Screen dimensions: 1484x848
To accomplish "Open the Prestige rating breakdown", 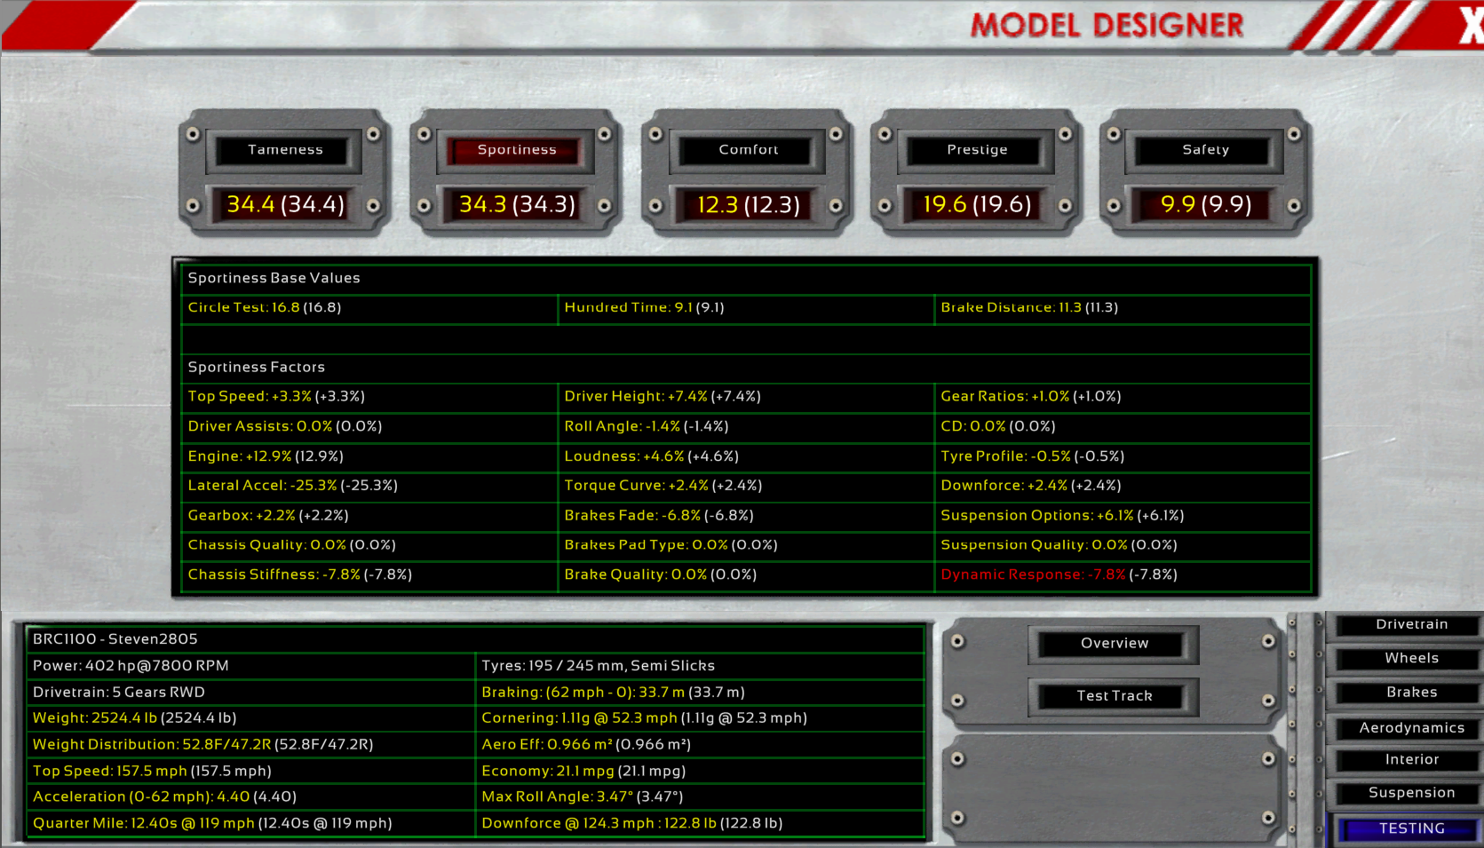I will 977,150.
